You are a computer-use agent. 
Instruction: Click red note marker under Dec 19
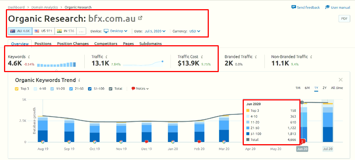coord(147,142)
